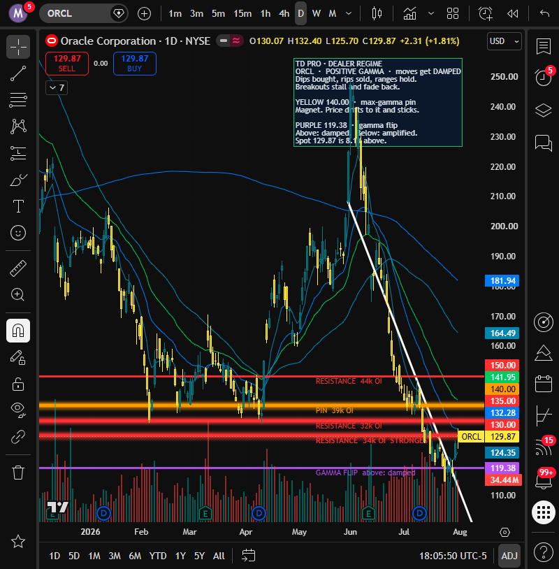The height and width of the screenshot is (569, 559).
Task: Click the earnings E marker in June
Action: tap(368, 513)
